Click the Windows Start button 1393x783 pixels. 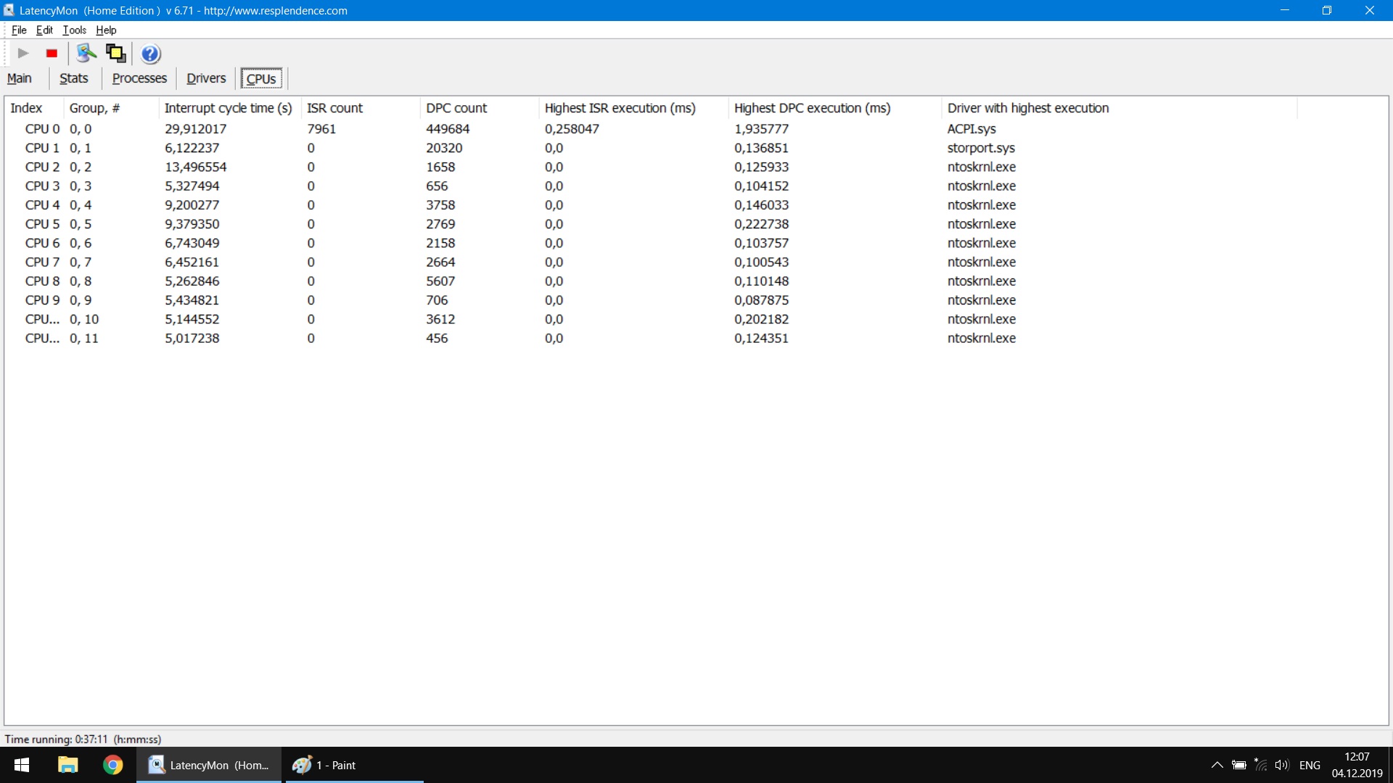22,765
